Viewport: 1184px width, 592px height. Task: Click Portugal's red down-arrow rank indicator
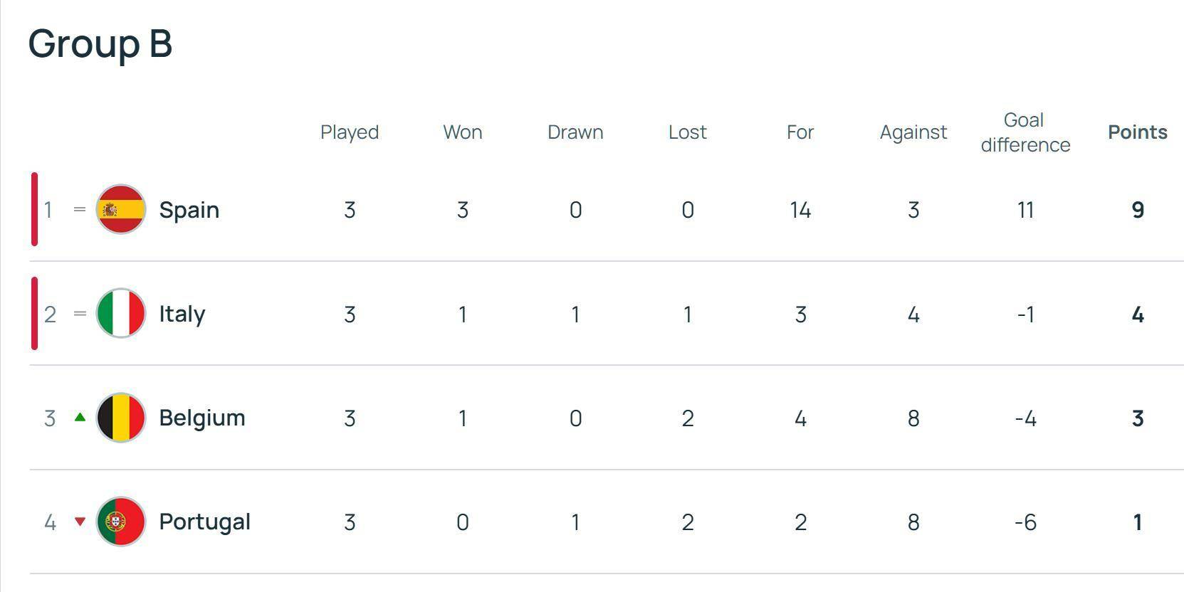(80, 522)
